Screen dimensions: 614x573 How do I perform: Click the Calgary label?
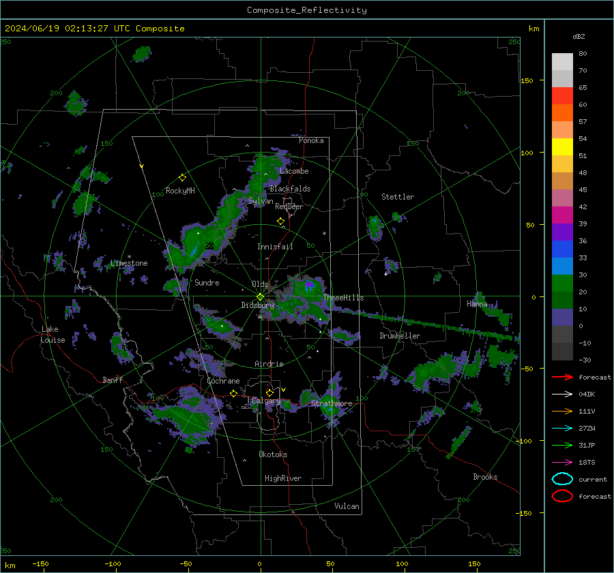[266, 401]
